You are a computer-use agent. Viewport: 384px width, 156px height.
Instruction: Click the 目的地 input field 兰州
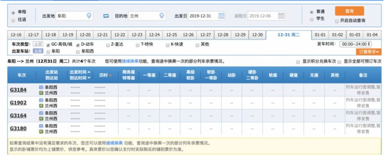click(147, 16)
